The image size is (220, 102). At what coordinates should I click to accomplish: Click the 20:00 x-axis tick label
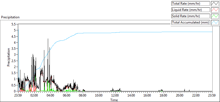coord(180,96)
